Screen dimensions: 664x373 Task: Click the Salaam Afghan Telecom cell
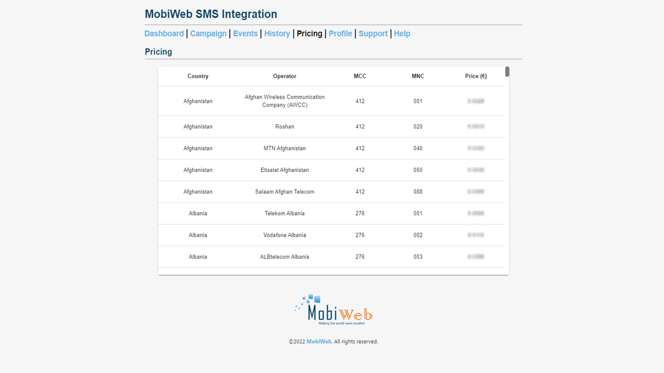click(x=285, y=192)
